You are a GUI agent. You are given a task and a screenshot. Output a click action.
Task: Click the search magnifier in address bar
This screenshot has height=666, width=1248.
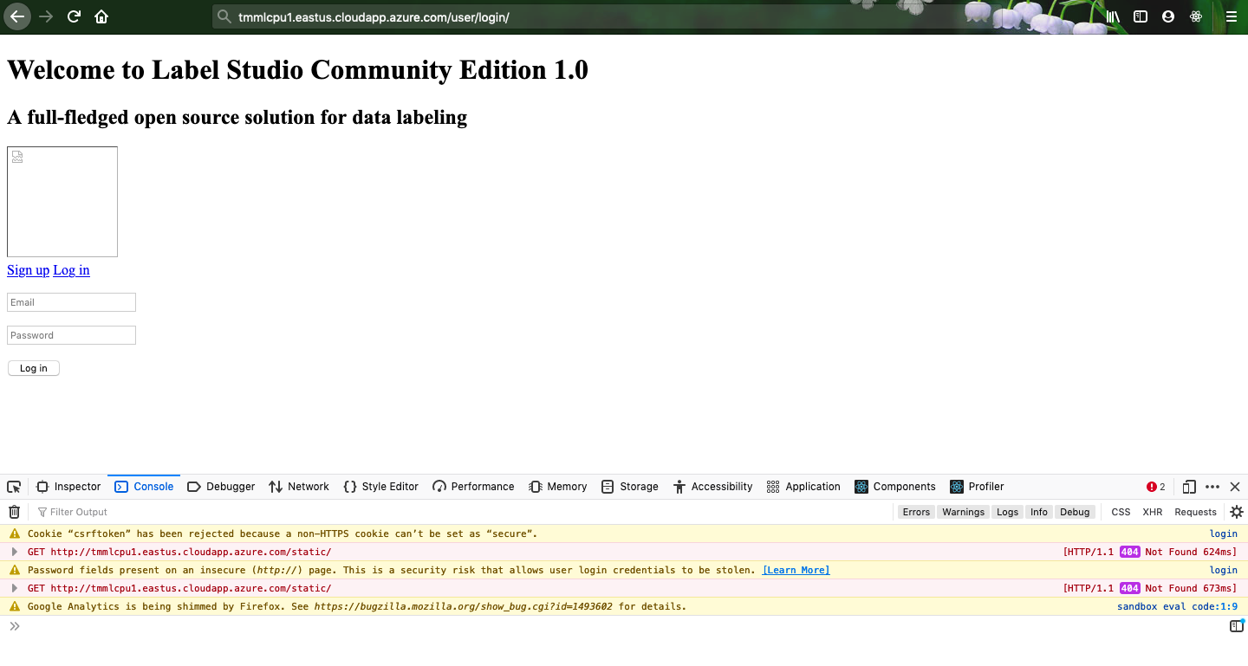pyautogui.click(x=224, y=16)
